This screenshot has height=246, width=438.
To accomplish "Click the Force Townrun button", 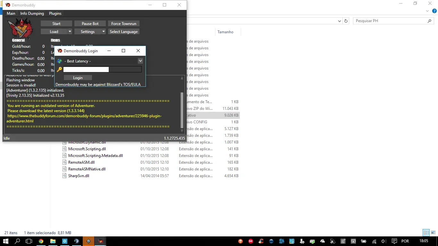I will [124, 24].
